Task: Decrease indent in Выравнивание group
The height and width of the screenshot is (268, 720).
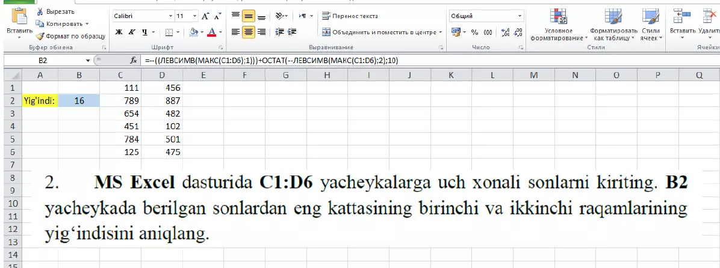Action: click(x=279, y=32)
